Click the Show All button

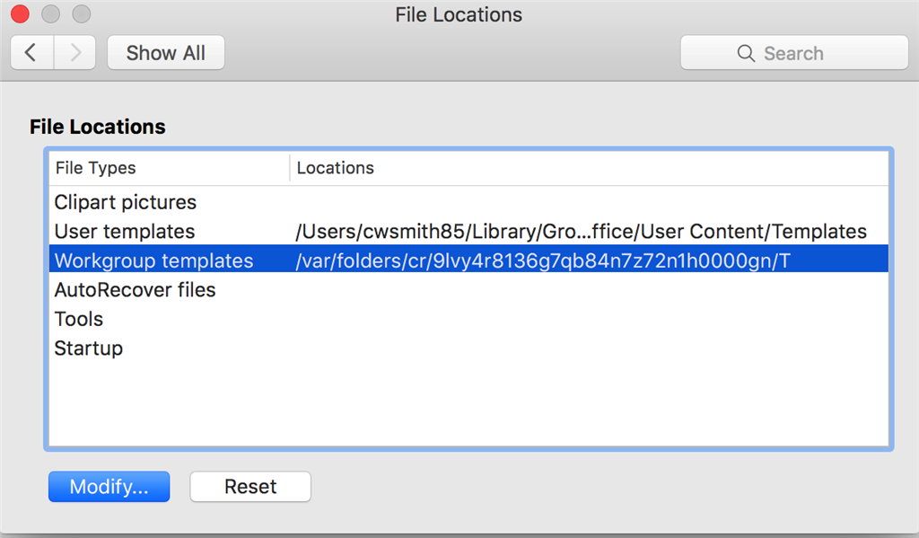[166, 53]
